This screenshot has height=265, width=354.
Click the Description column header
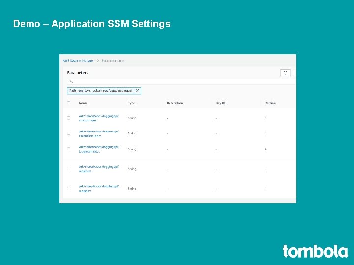tap(175, 103)
